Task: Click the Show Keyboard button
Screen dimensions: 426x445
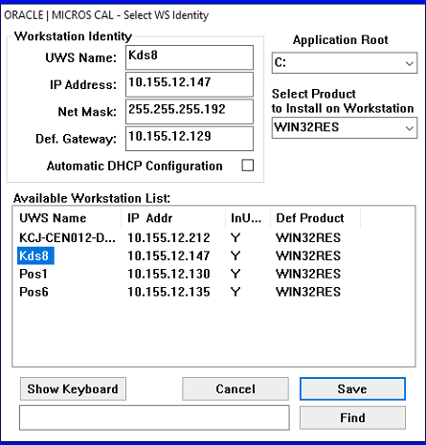Action: 73,389
